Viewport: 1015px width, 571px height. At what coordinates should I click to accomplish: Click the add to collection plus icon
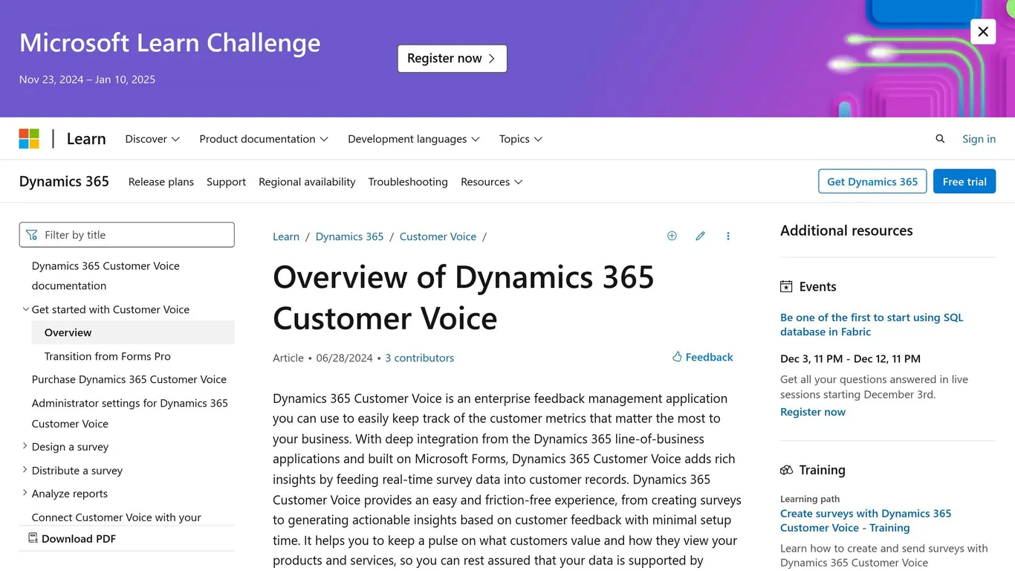pyautogui.click(x=672, y=236)
